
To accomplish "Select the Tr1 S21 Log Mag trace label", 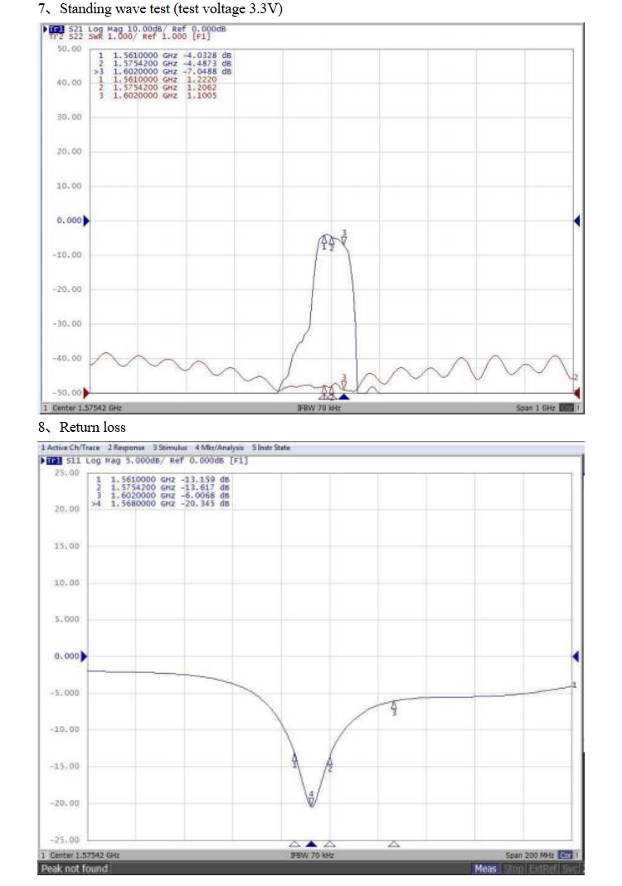I will pyautogui.click(x=136, y=29).
